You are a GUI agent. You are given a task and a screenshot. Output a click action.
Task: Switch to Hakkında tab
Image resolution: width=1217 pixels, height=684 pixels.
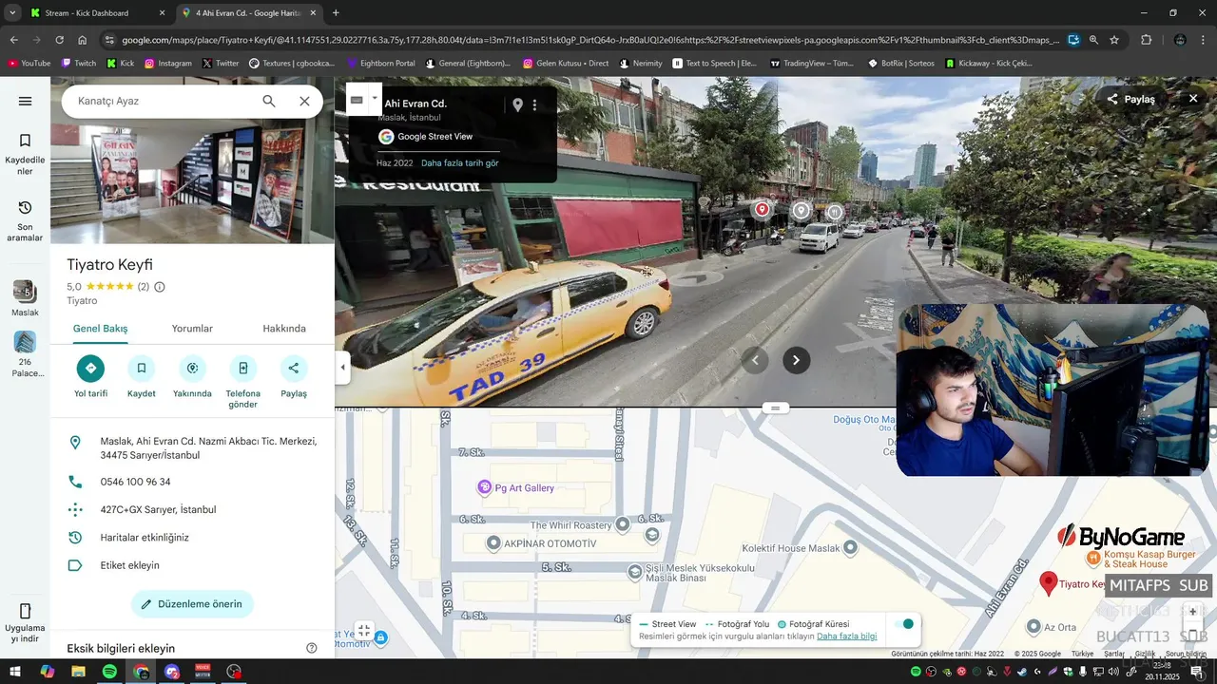point(284,329)
